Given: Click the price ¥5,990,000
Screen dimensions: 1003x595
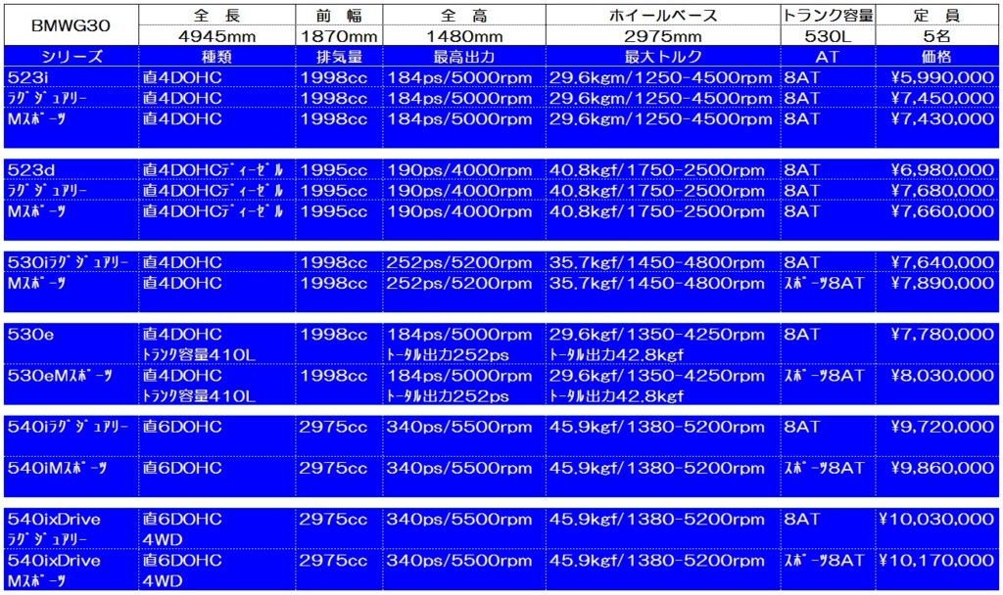Looking at the screenshot, I should pyautogui.click(x=942, y=78).
